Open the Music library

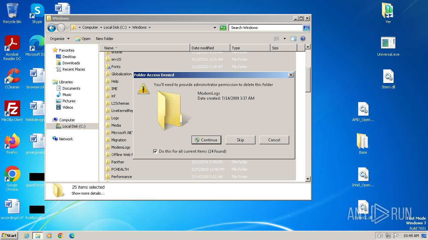[67, 95]
